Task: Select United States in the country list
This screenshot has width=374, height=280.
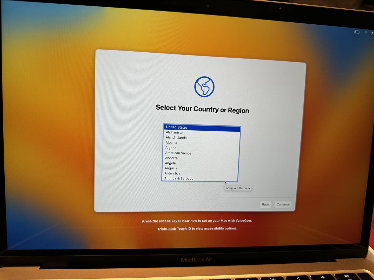Action: point(202,128)
